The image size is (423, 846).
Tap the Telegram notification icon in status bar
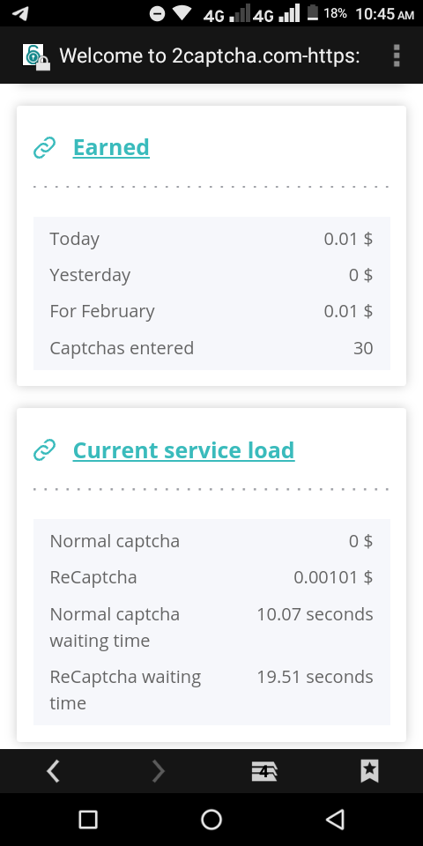20,13
